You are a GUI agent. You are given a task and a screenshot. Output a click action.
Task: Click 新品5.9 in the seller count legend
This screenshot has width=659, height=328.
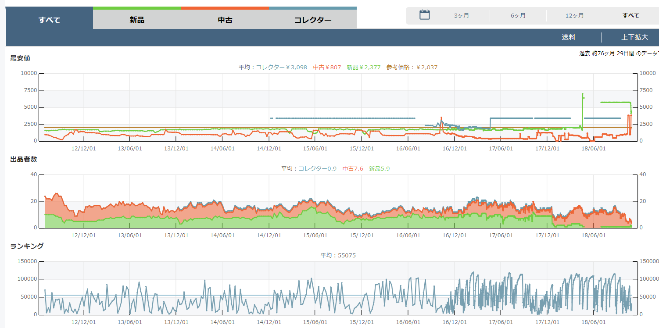379,168
